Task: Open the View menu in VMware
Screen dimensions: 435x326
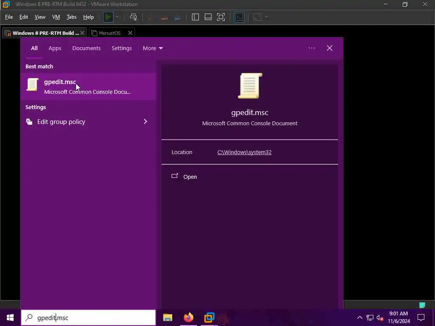Action: [x=40, y=17]
